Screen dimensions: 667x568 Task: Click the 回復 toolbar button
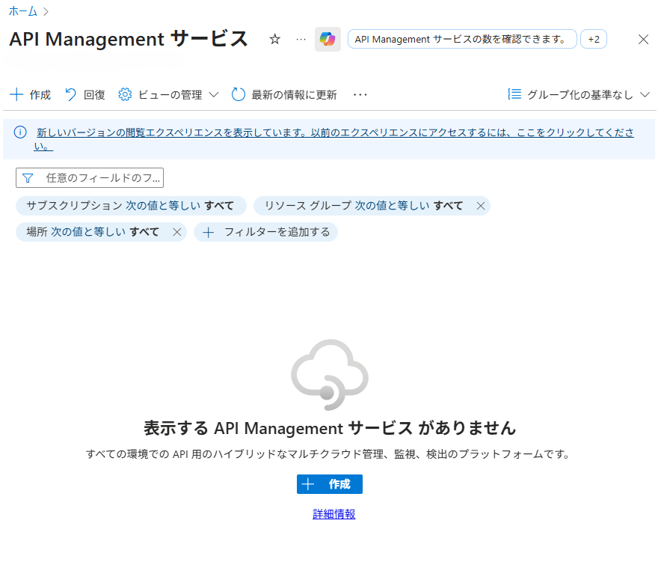[x=85, y=94]
